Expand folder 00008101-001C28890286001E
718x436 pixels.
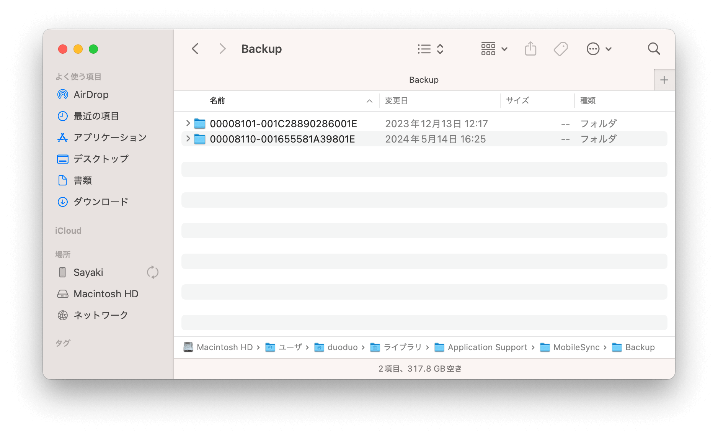pos(188,123)
